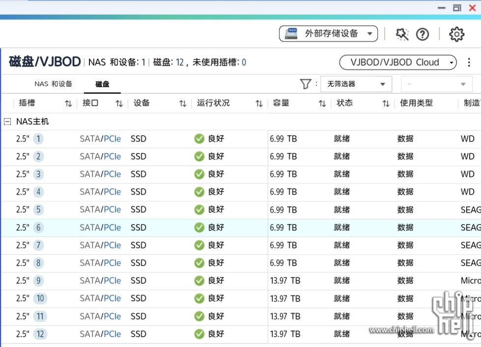
Task: Click 就绪 status of disk 7
Action: tap(342, 246)
